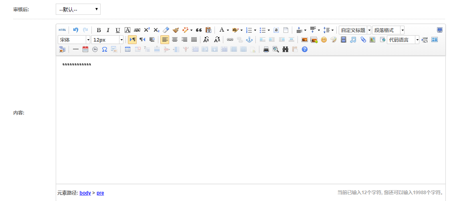Select pre in the element path
The width and height of the screenshot is (449, 201).
(x=100, y=193)
